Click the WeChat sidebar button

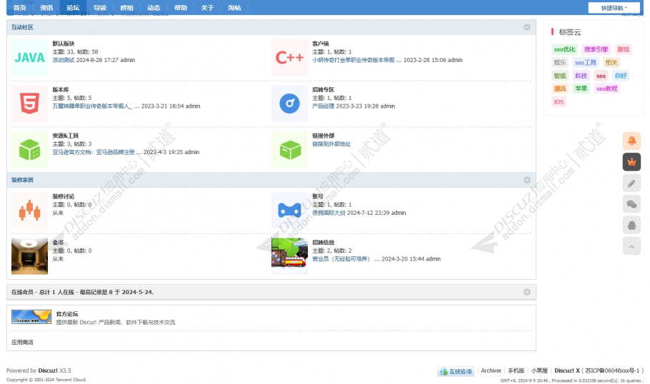pos(631,204)
